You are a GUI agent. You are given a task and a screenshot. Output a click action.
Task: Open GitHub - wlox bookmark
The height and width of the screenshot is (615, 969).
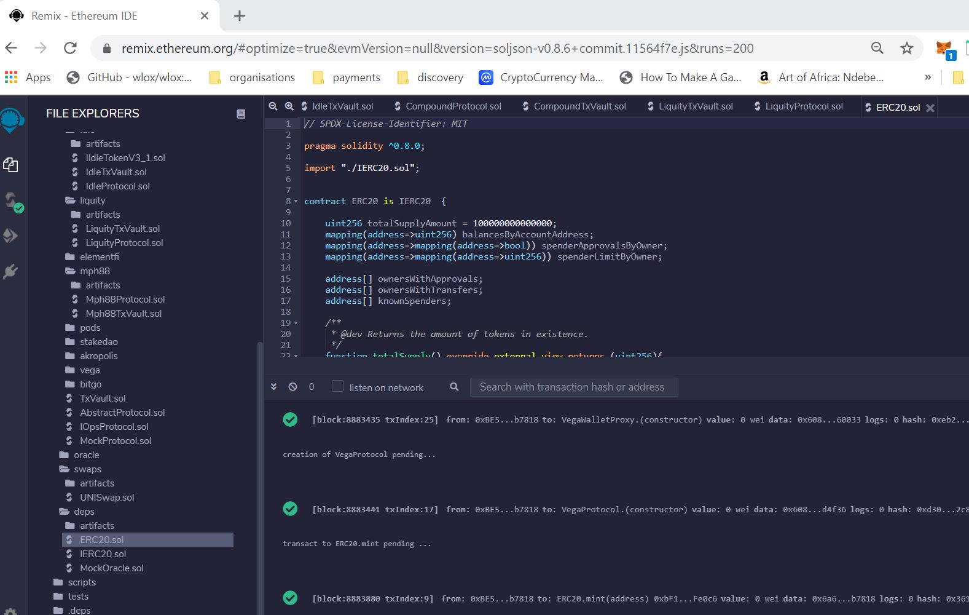130,77
